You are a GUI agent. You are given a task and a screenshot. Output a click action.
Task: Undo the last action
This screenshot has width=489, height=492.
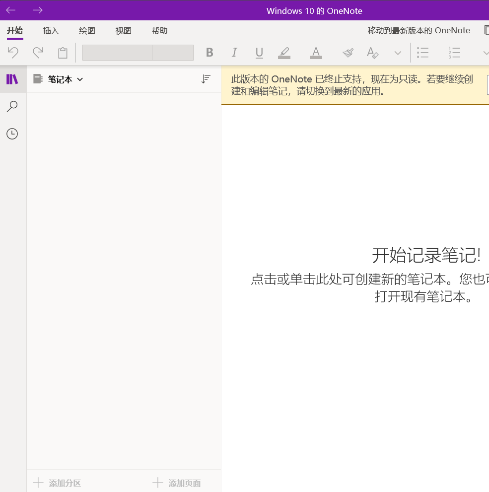[13, 53]
